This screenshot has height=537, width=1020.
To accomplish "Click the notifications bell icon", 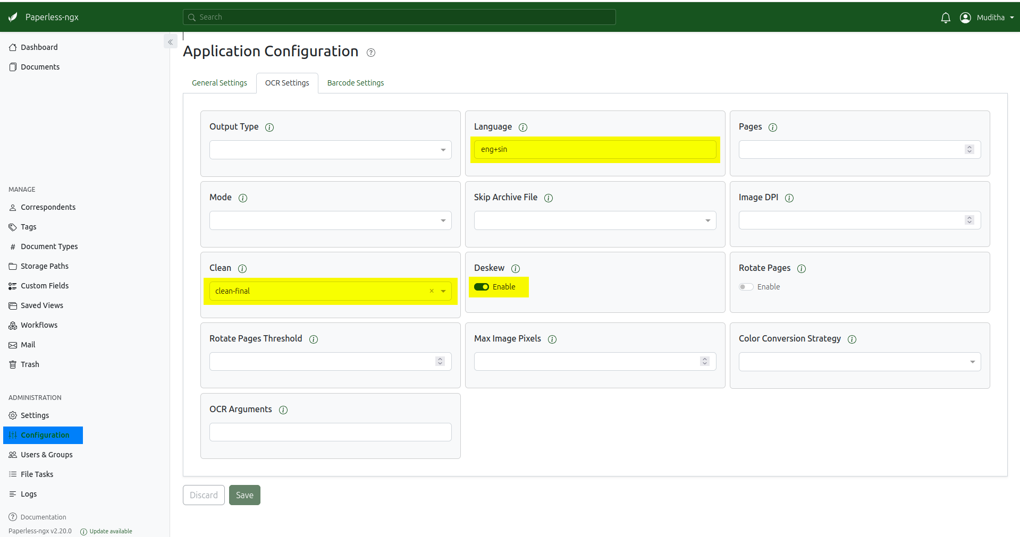I will point(945,18).
